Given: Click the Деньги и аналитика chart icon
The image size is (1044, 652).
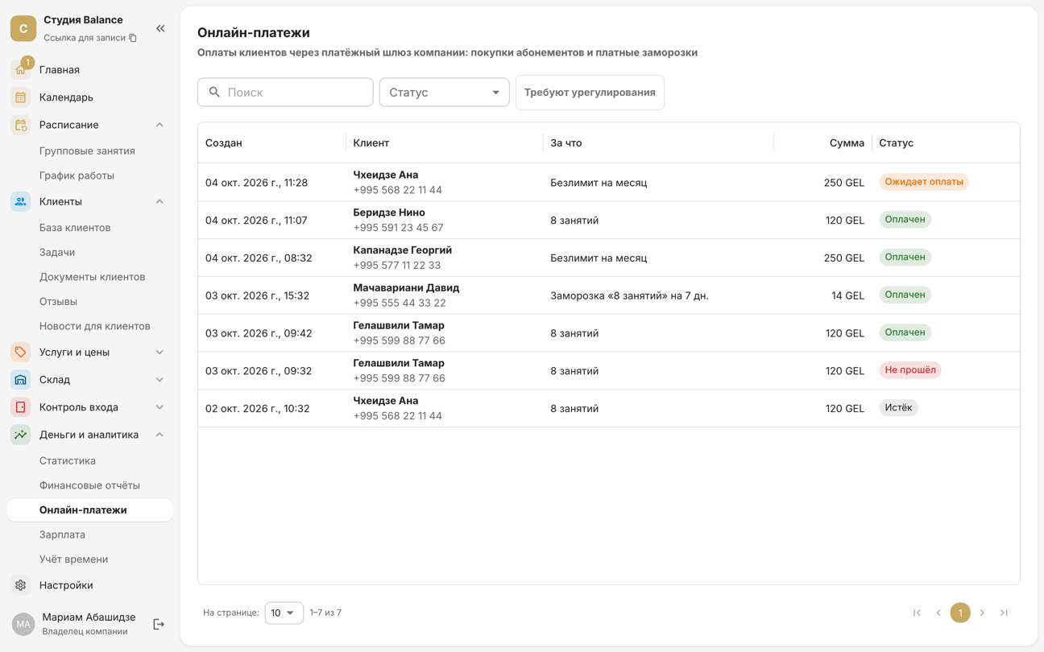Looking at the screenshot, I should 21,435.
